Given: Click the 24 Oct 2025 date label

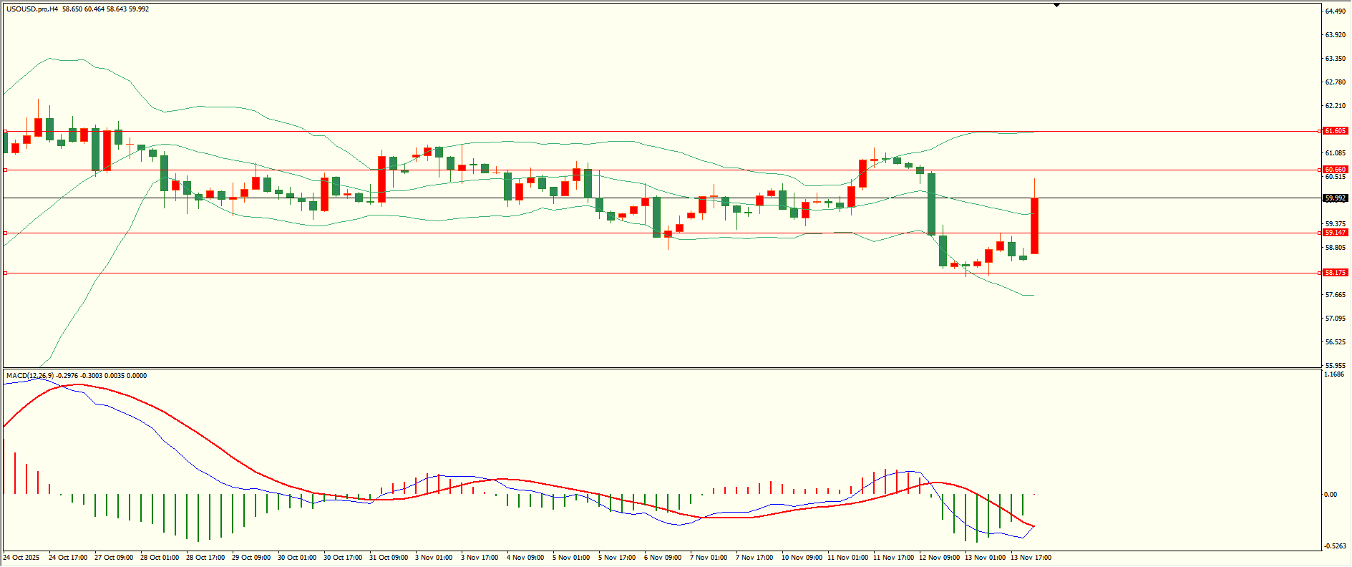Looking at the screenshot, I should 21,558.
